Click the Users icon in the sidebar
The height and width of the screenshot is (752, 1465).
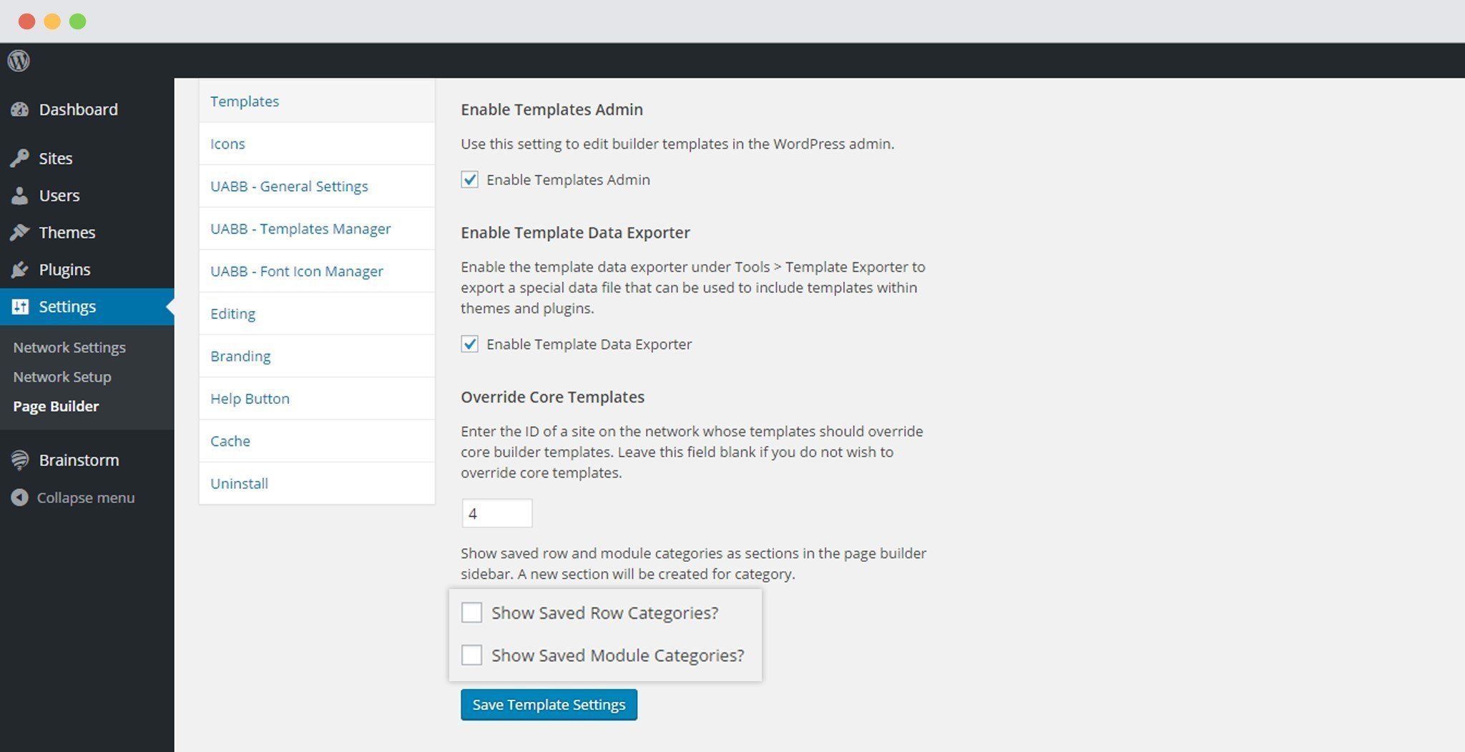20,195
